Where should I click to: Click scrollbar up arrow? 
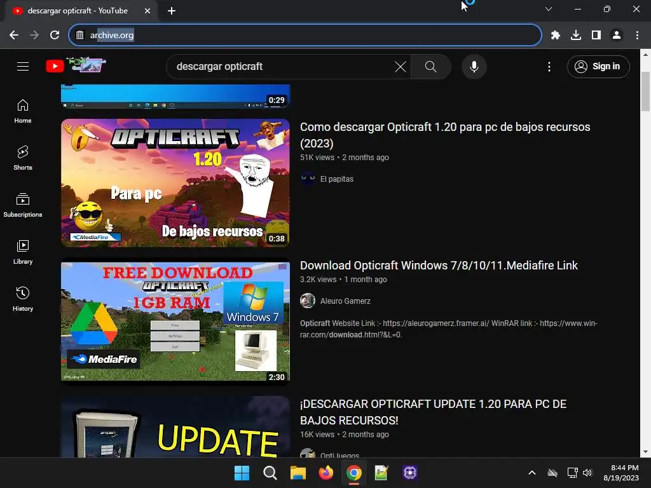(x=645, y=55)
